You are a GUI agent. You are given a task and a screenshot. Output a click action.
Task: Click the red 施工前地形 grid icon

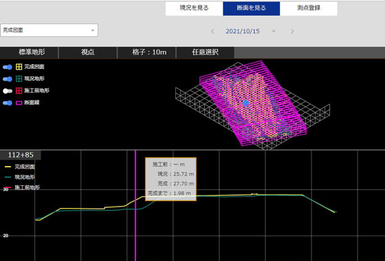click(19, 91)
